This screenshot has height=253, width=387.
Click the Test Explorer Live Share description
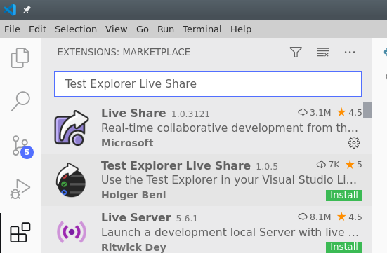tap(229, 180)
